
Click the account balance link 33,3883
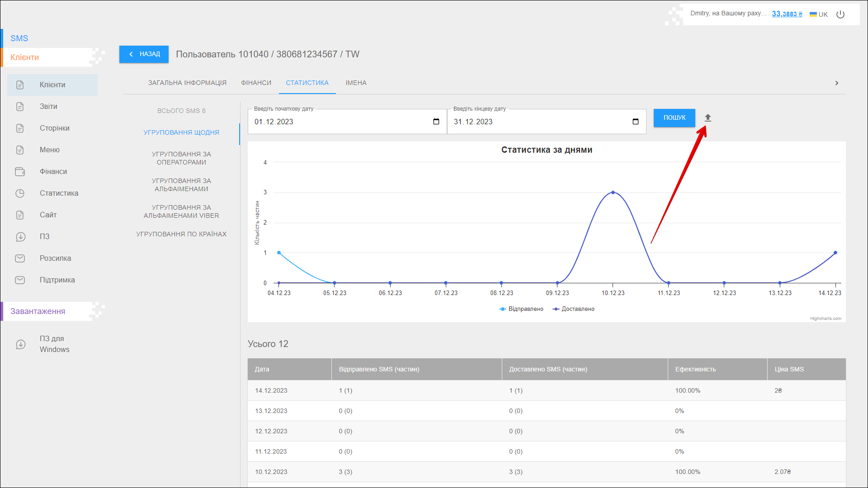click(787, 14)
